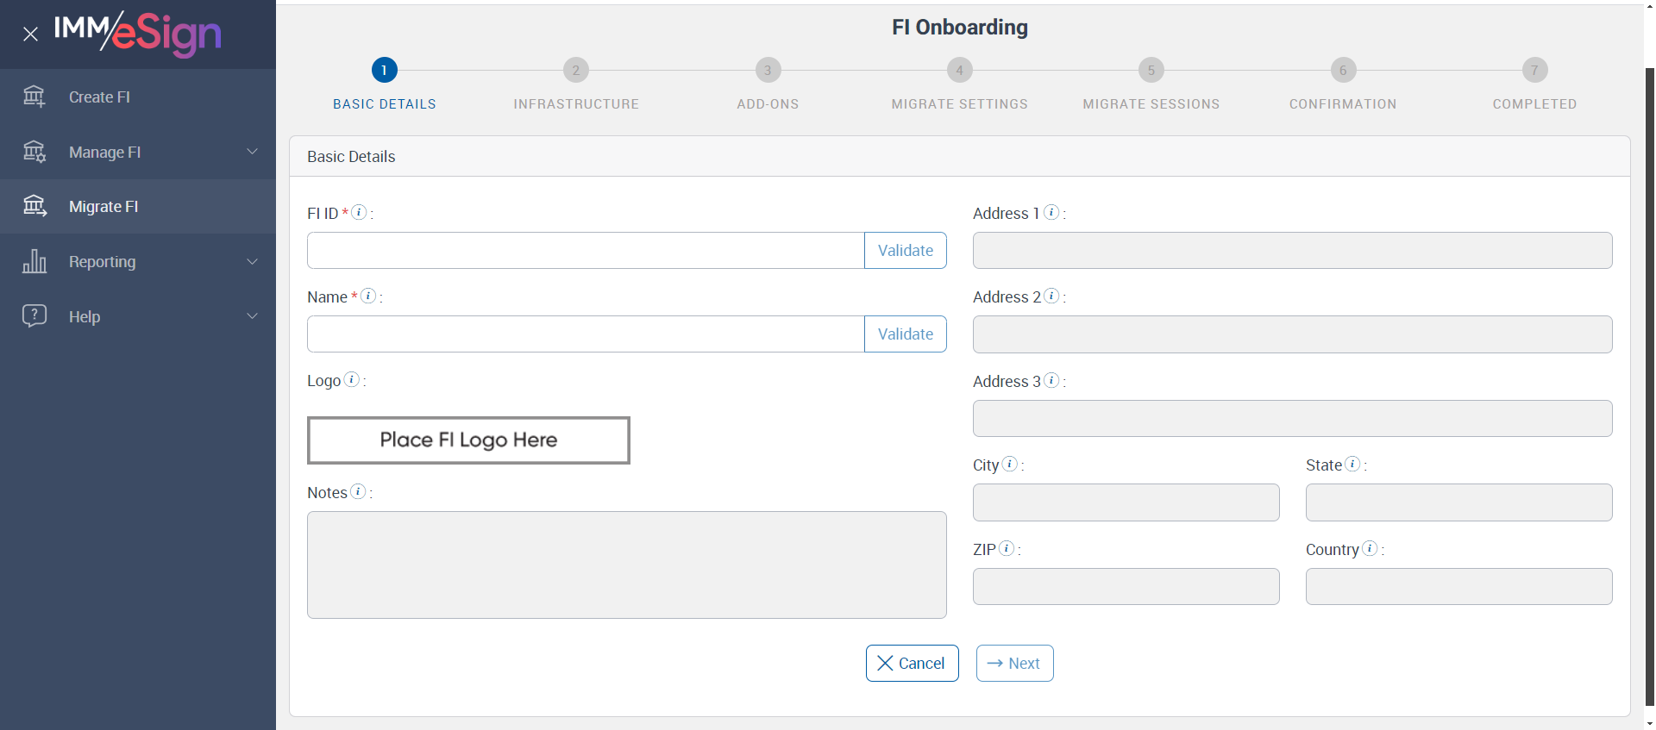
Task: Expand the Help menu chevron
Action: (252, 316)
